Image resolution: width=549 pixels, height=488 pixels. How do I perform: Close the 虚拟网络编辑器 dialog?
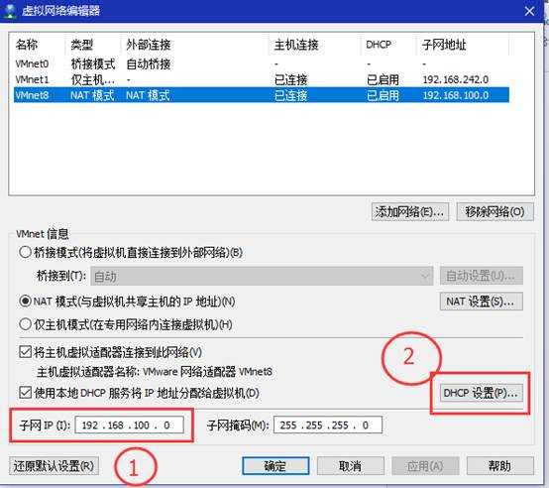pos(529,11)
